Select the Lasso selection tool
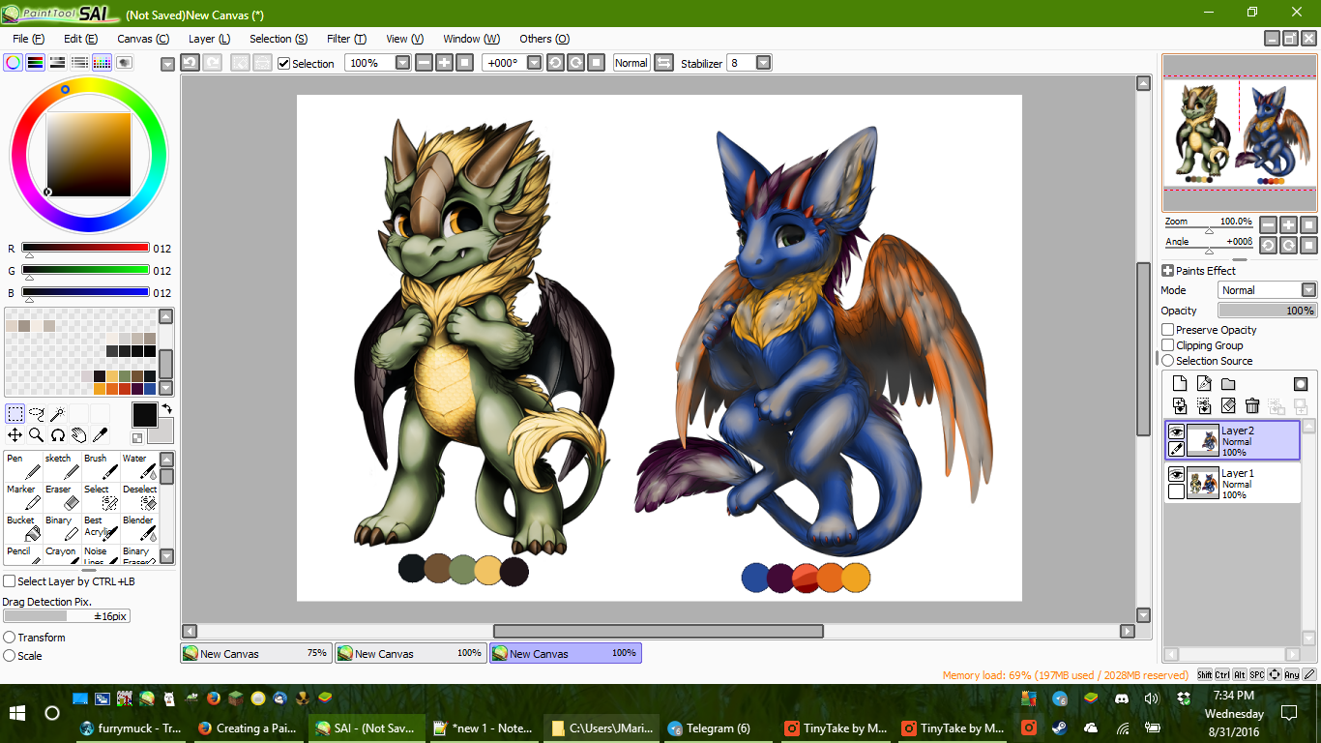This screenshot has height=743, width=1321. (x=37, y=414)
